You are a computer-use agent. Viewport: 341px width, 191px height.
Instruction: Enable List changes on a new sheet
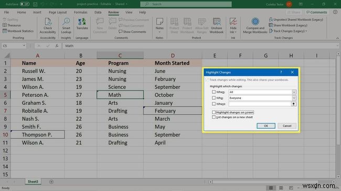(214, 117)
